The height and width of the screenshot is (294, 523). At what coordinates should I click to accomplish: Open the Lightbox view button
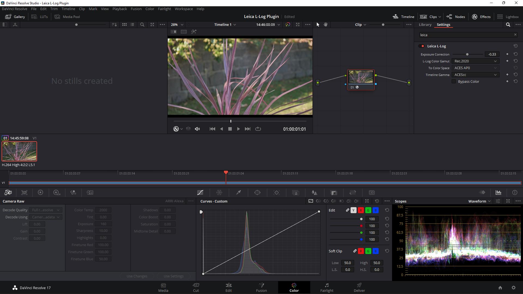tap(508, 17)
